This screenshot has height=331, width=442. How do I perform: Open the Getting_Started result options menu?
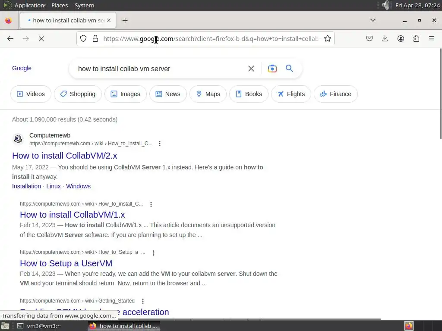[143, 301]
